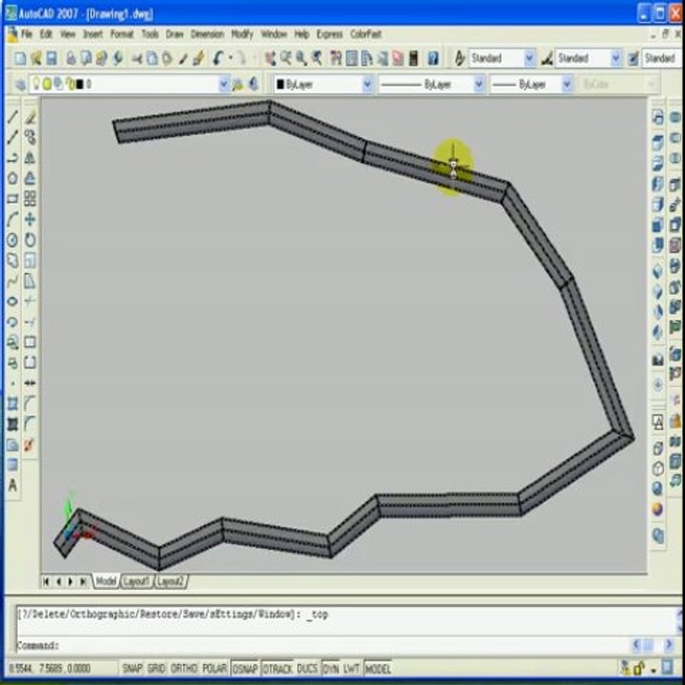The image size is (685, 685).
Task: Open the color control ByLayer dropdown
Action: pos(368,84)
